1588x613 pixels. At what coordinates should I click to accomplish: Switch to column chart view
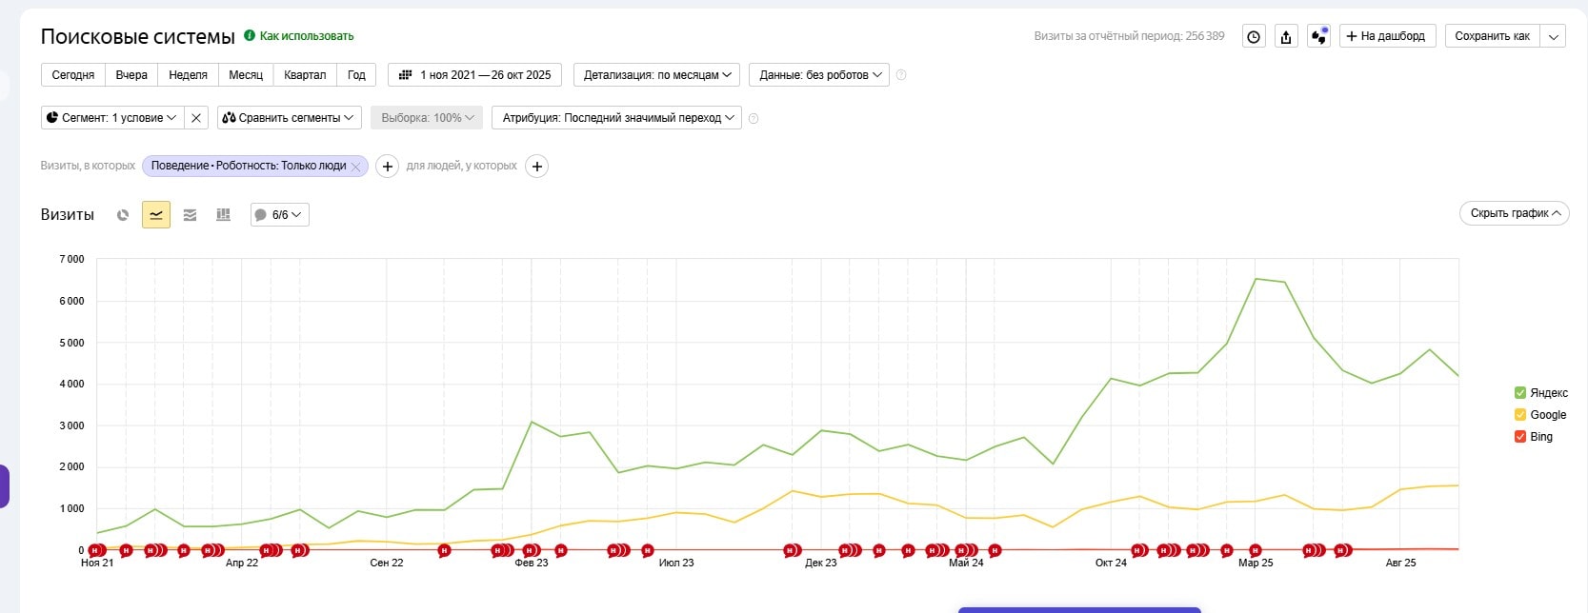point(223,215)
